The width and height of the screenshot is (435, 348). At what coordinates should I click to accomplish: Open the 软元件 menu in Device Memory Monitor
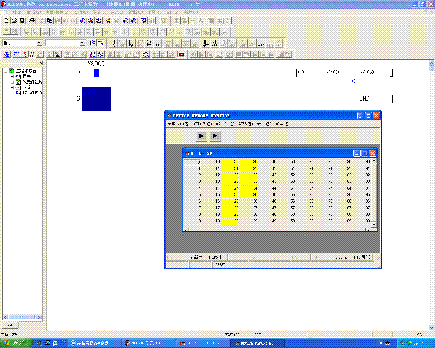click(x=225, y=124)
